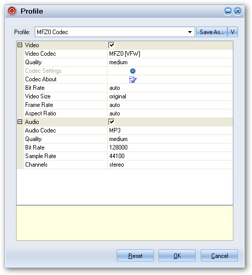Click the red app logo in title bar
The image size is (252, 275).
click(12, 11)
